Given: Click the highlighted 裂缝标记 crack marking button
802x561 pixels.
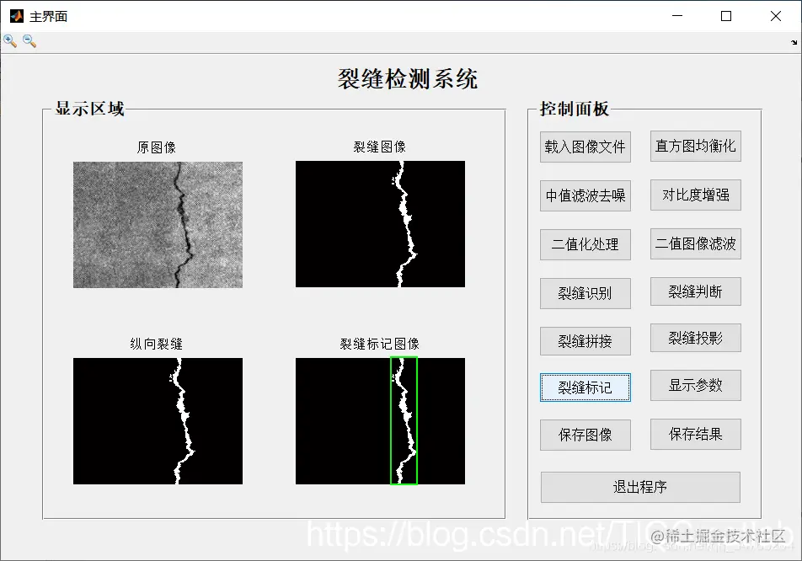Looking at the screenshot, I should pyautogui.click(x=585, y=387).
